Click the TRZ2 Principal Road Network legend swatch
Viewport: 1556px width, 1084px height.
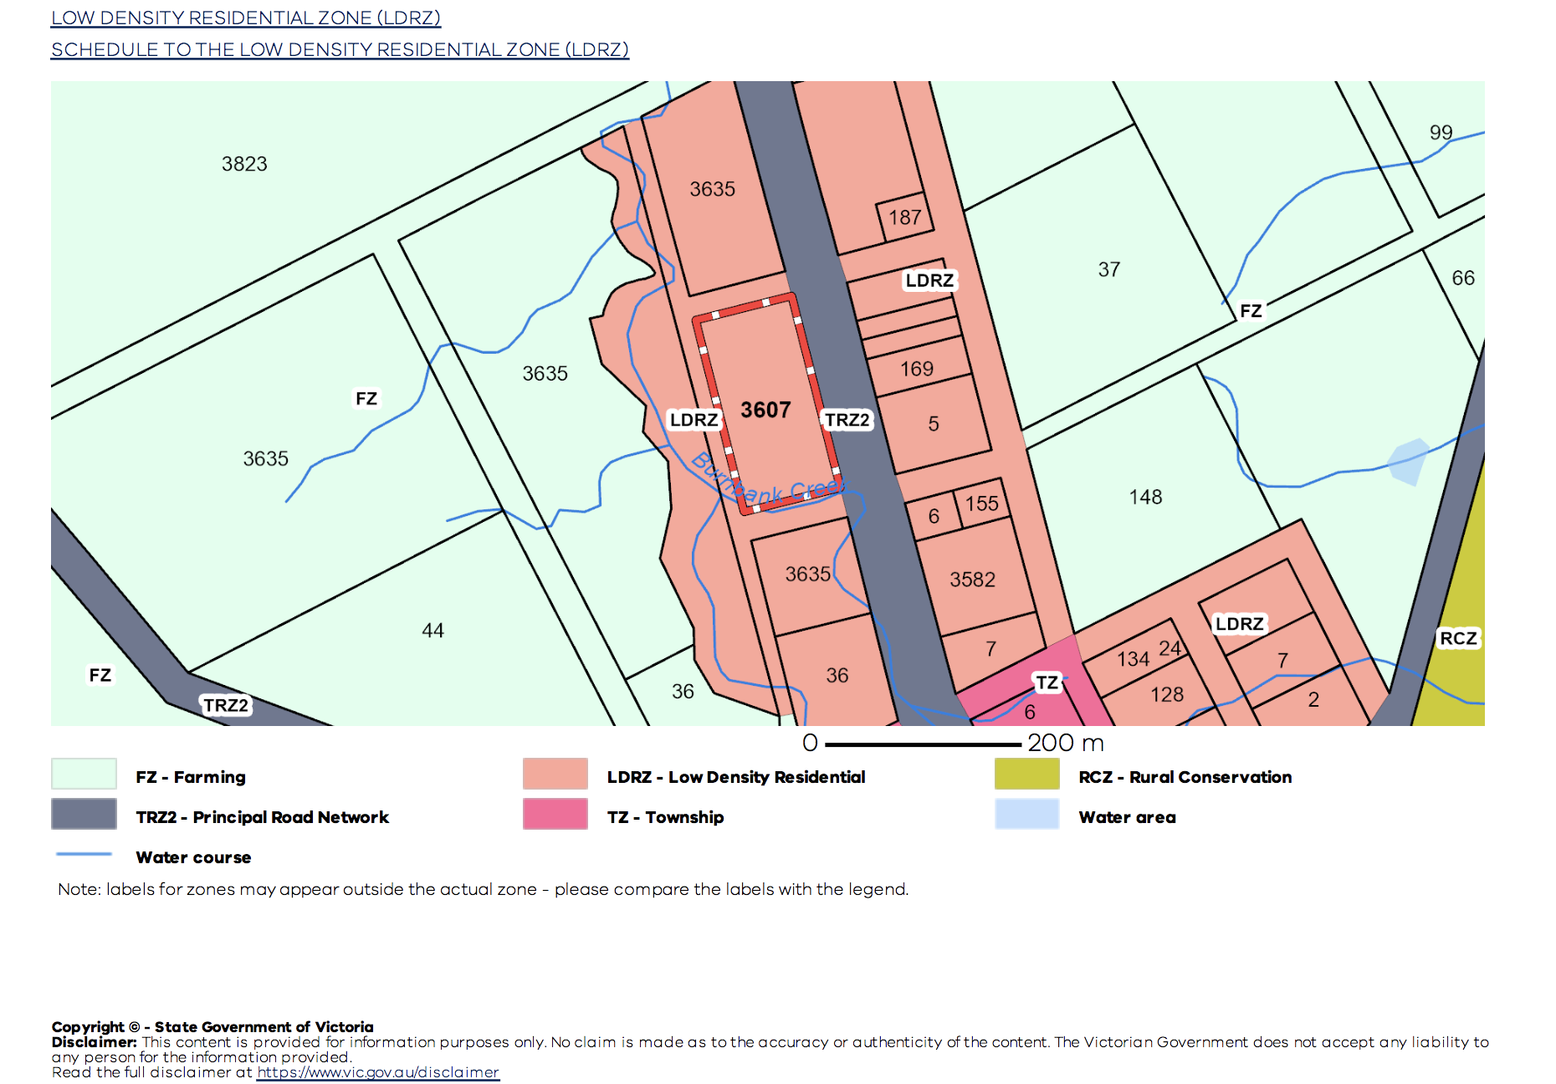(x=84, y=814)
